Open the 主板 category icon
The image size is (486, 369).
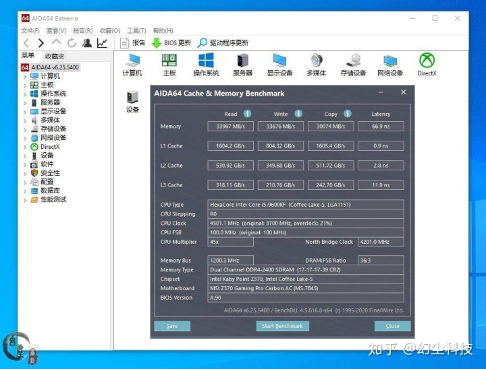tap(169, 65)
